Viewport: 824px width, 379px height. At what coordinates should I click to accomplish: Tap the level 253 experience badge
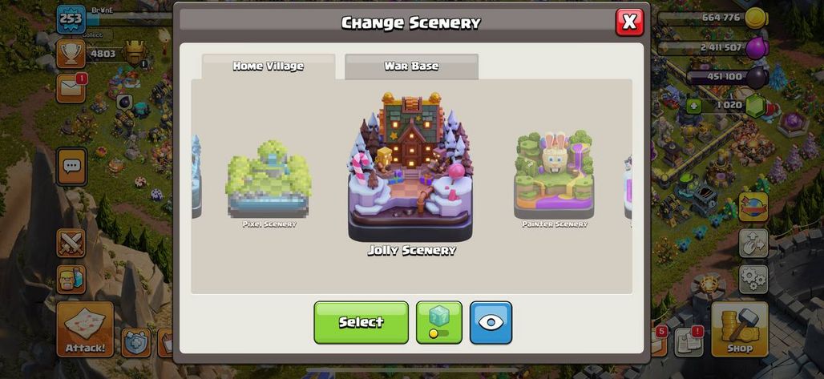click(x=71, y=19)
